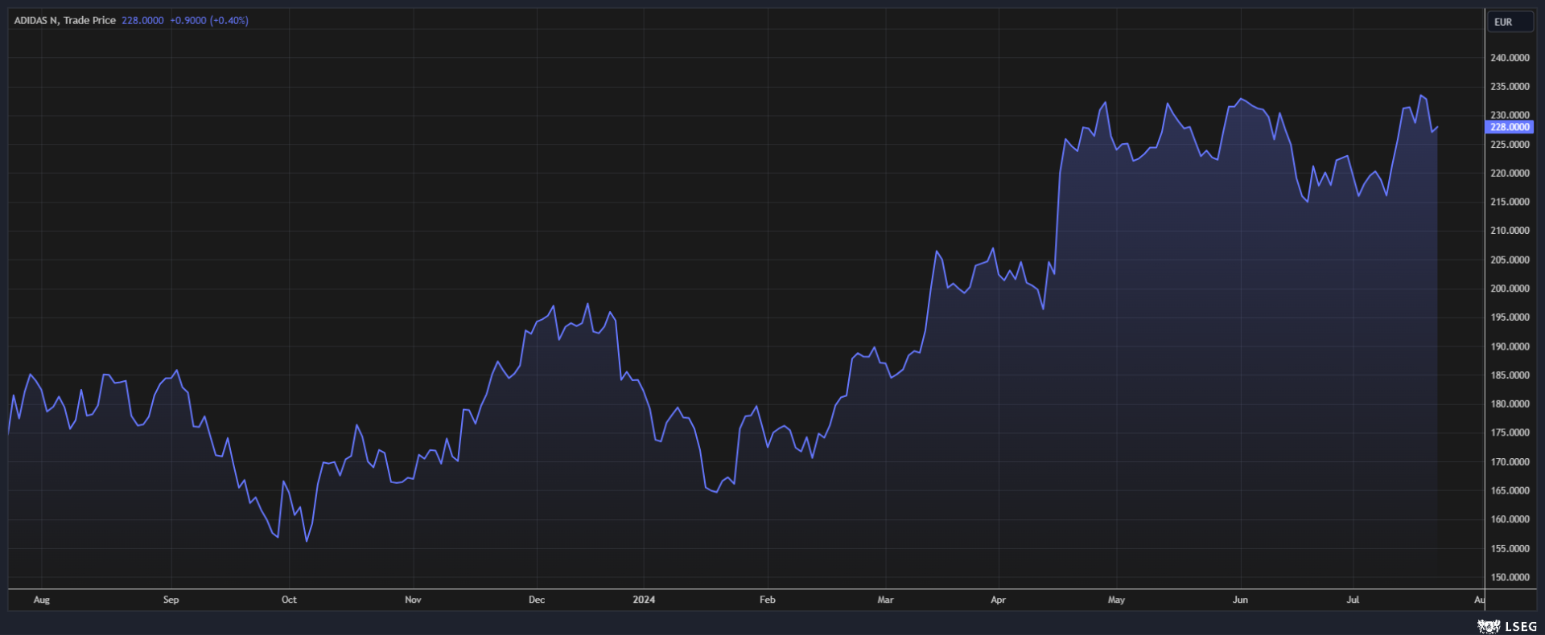1545x635 pixels.
Task: Click the 195.0000 price axis label
Action: [x=1510, y=317]
